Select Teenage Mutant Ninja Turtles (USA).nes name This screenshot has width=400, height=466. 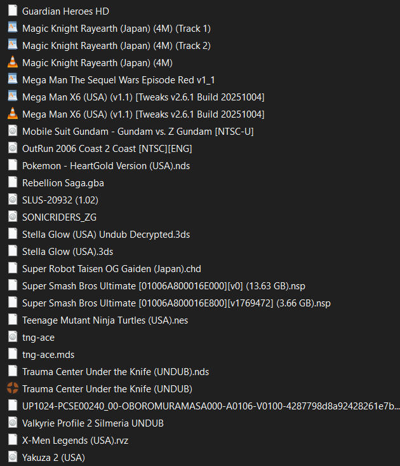pyautogui.click(x=105, y=320)
